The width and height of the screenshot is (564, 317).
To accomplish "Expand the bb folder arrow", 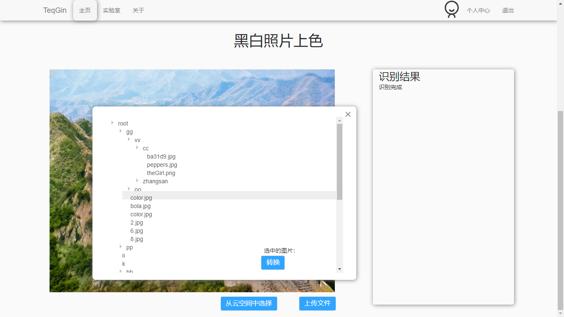I will tap(121, 271).
